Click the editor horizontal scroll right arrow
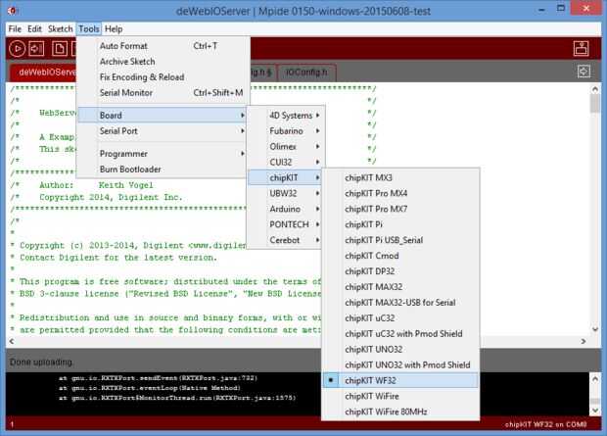The image size is (607, 436). tap(584, 341)
